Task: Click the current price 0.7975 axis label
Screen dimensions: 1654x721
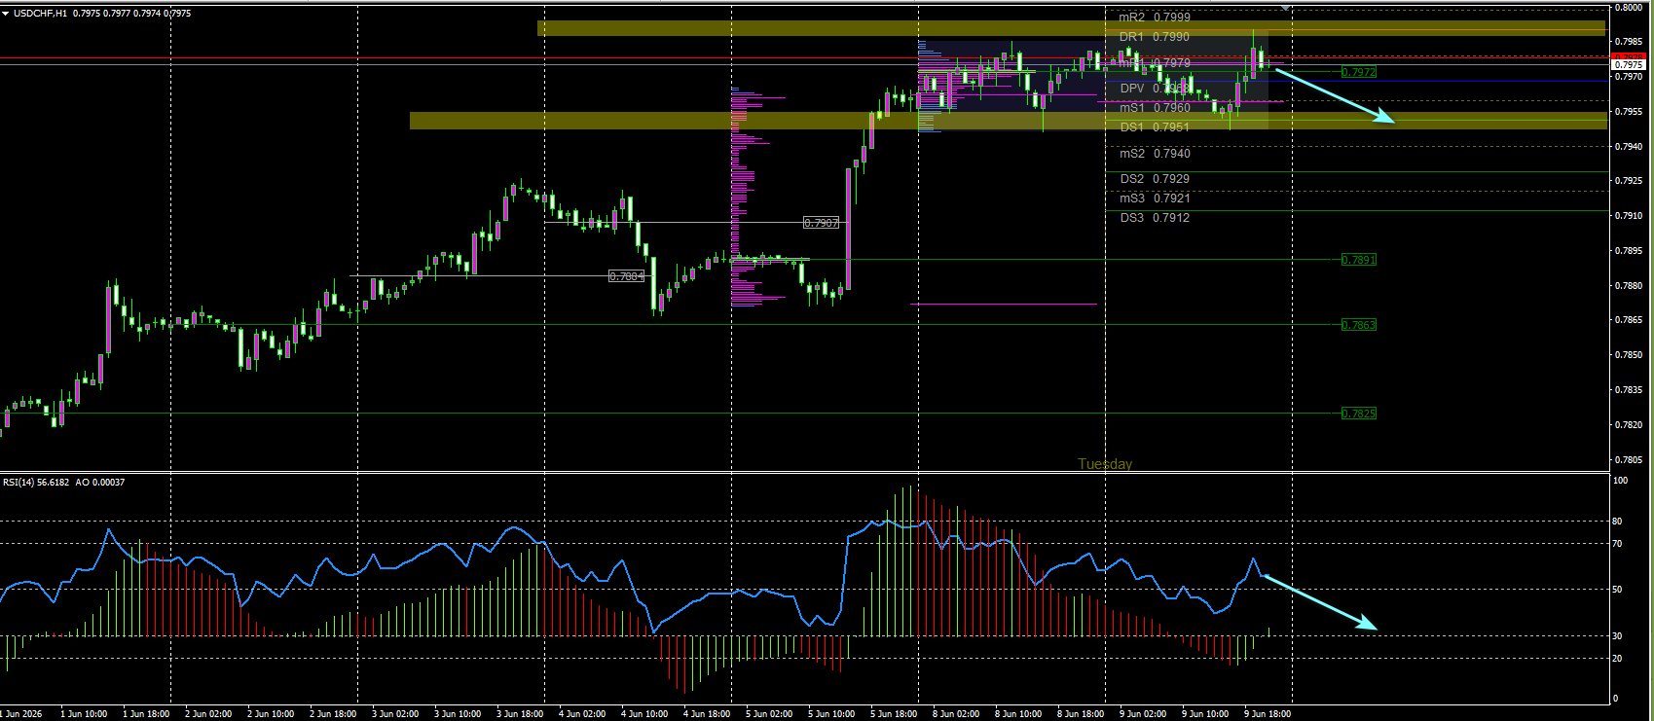Action: tap(1629, 64)
